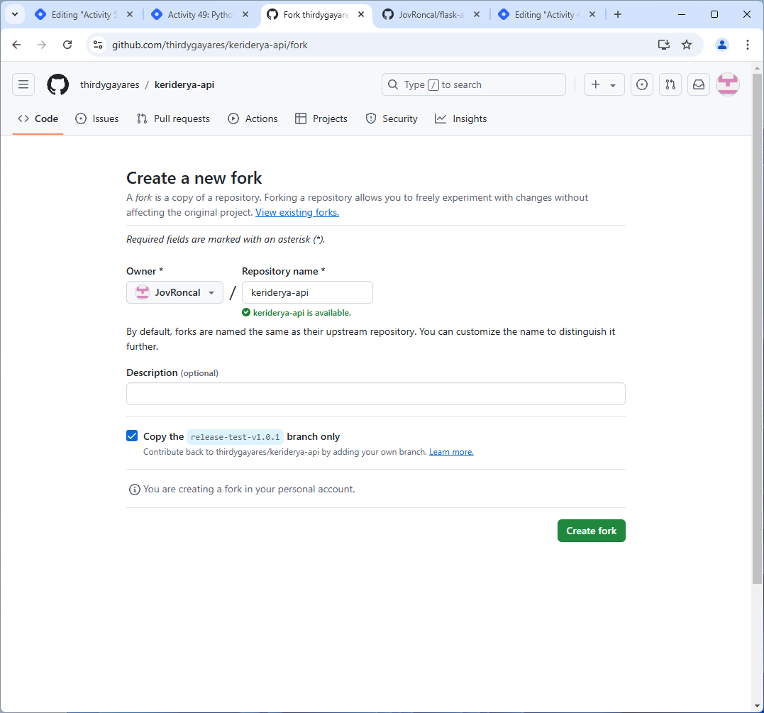Open the user avatar profile menu

click(x=727, y=85)
